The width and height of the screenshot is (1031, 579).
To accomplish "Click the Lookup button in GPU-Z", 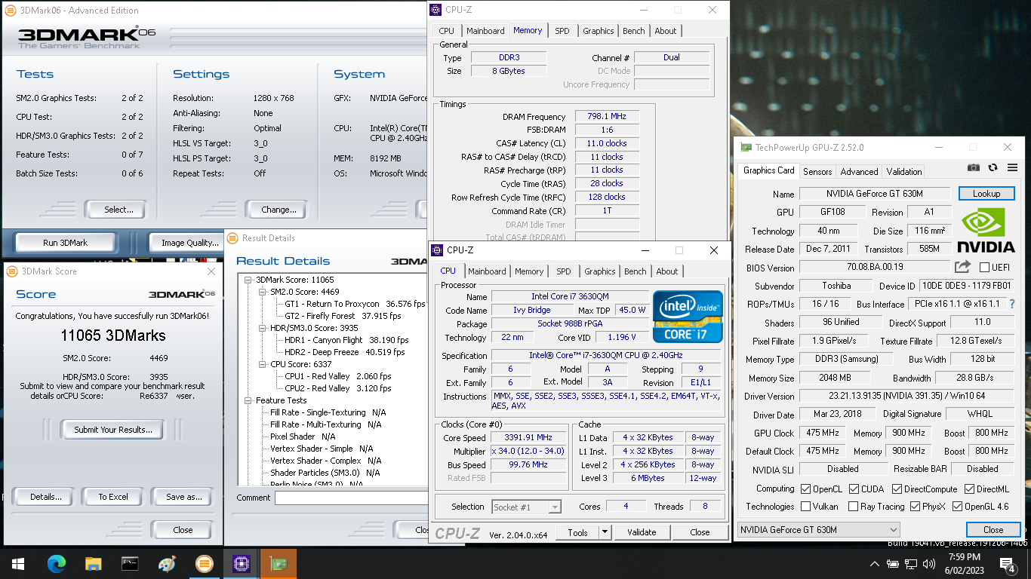I will pyautogui.click(x=986, y=194).
